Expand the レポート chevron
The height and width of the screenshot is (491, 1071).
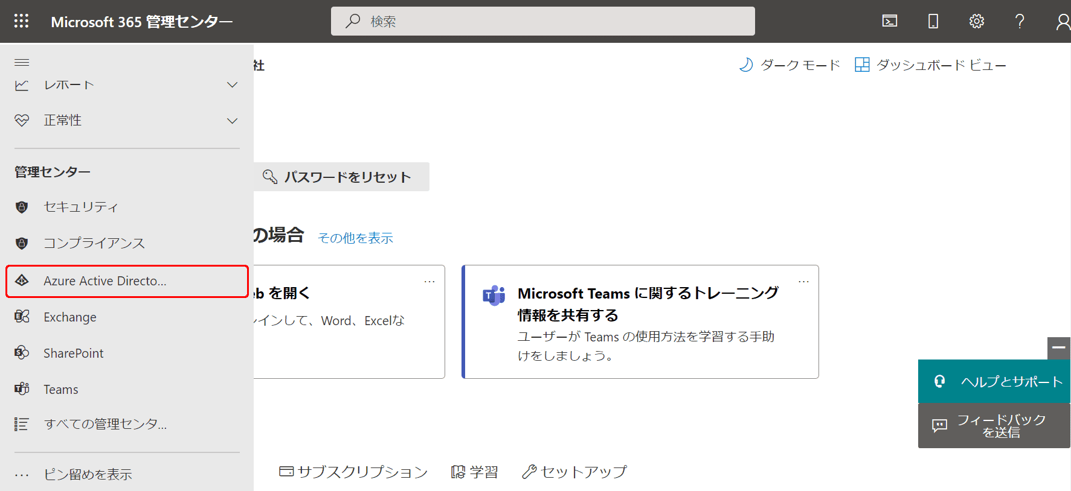232,85
